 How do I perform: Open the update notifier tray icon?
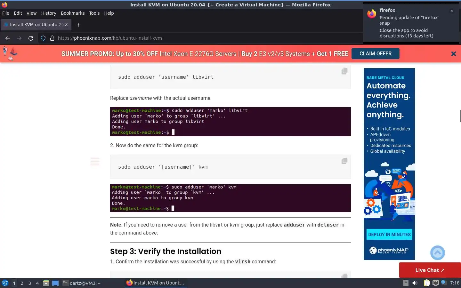pyautogui.click(x=443, y=283)
